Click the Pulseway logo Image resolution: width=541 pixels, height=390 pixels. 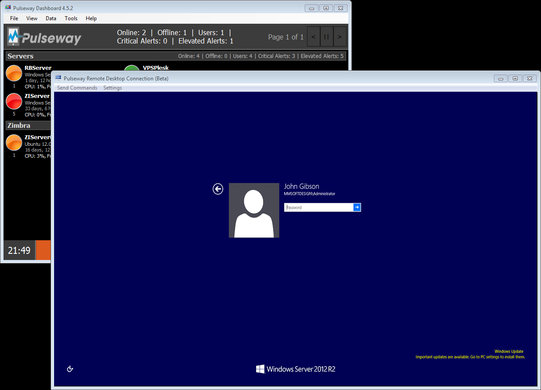tap(44, 37)
